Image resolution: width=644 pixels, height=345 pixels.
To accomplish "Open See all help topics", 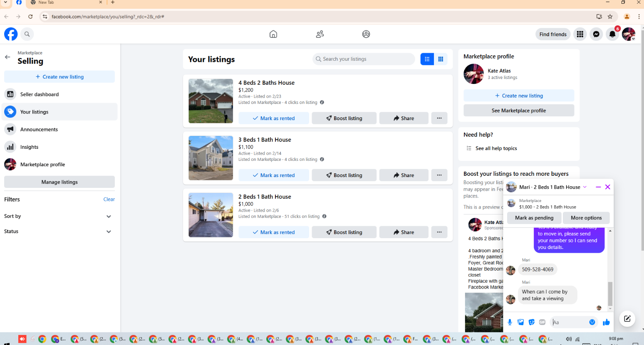I will 496,148.
